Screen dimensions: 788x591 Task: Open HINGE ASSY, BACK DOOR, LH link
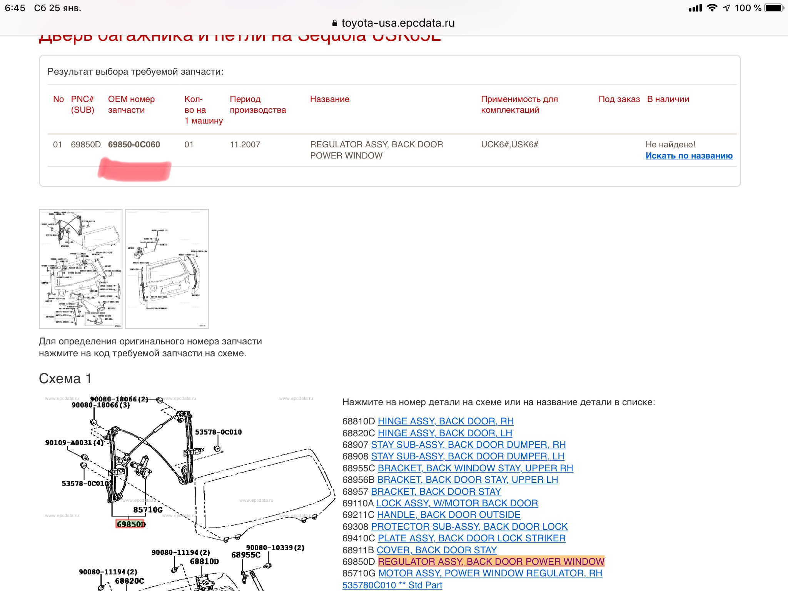pos(445,433)
